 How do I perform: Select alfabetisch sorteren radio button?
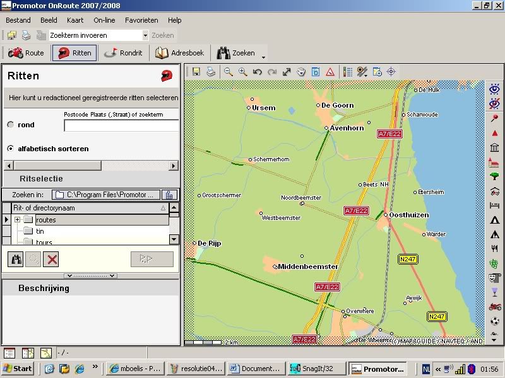click(11, 149)
